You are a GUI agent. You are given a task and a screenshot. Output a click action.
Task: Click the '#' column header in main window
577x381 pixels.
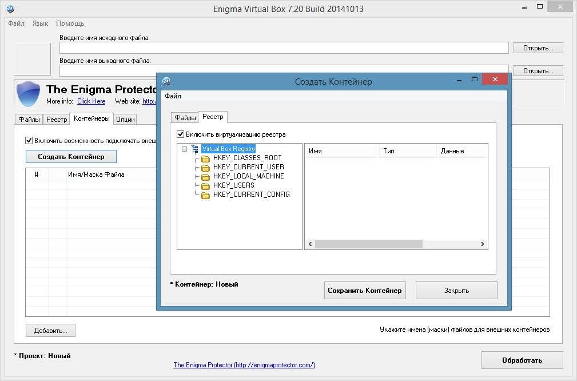click(x=37, y=174)
